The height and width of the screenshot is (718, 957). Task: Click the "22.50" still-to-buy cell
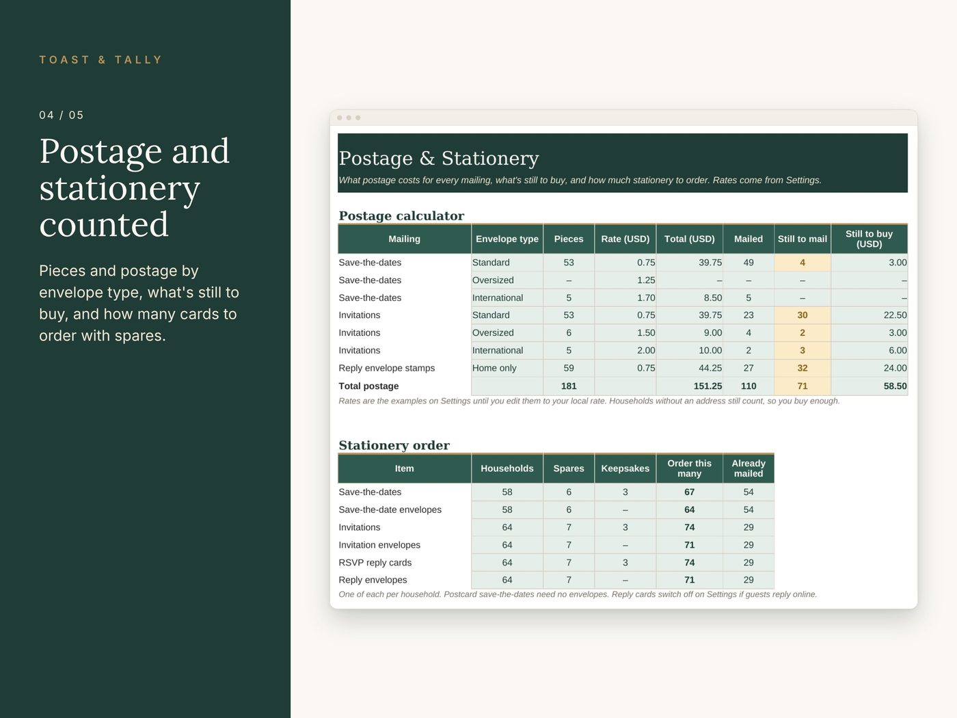(x=870, y=315)
